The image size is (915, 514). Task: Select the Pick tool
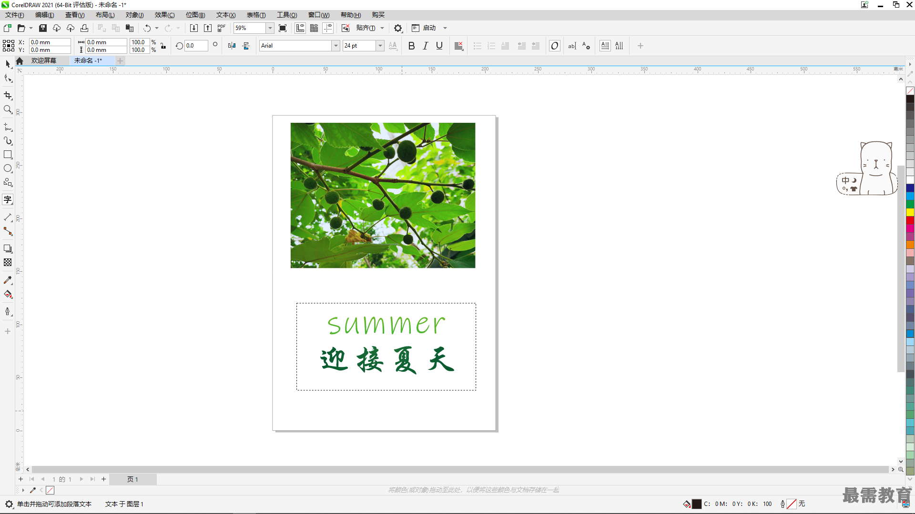pyautogui.click(x=8, y=64)
